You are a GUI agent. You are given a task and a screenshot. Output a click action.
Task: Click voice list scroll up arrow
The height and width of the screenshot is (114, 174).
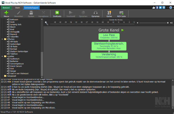(x=42, y=19)
